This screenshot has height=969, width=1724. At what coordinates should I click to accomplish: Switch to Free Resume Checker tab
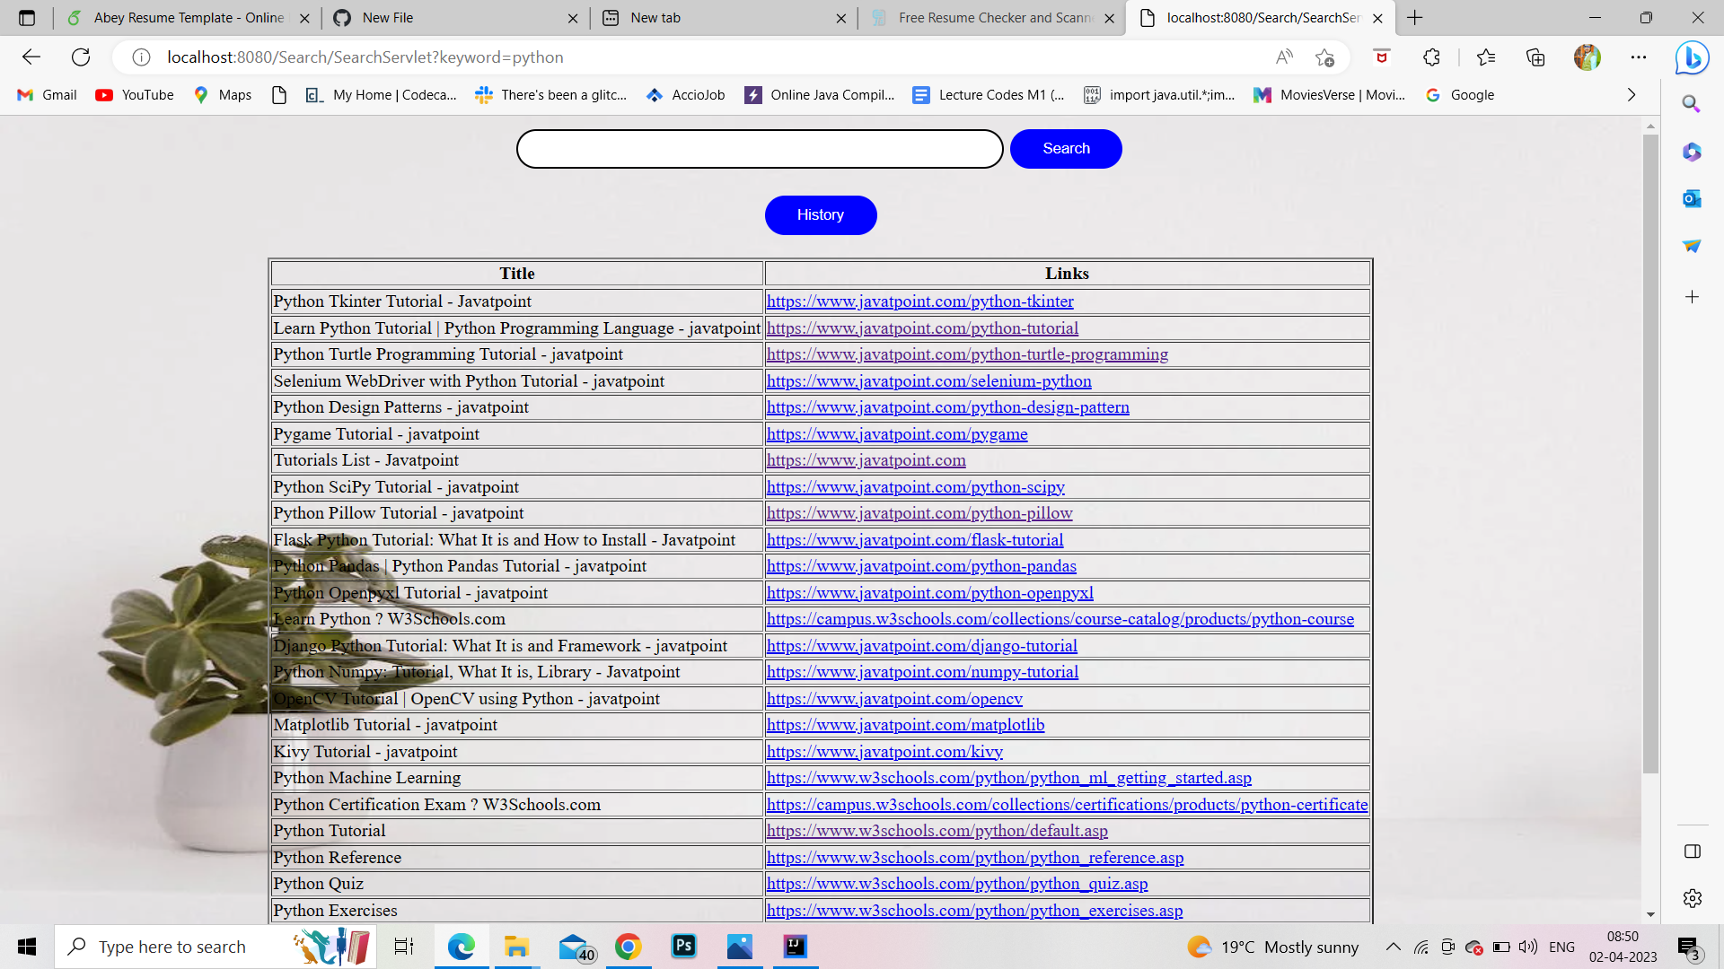coord(992,18)
